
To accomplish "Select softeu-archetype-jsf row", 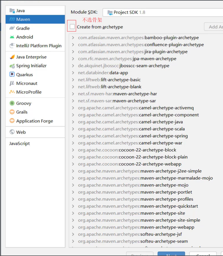I will pos(146,234).
